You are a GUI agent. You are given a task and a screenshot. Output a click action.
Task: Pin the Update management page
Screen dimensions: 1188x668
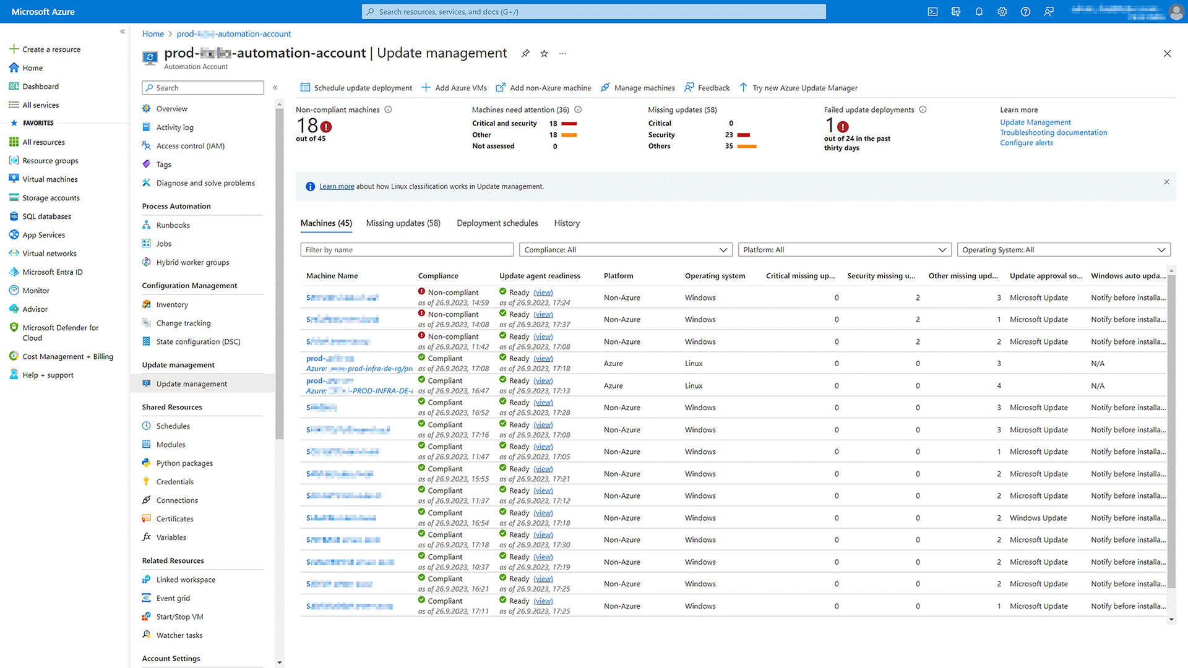525,53
